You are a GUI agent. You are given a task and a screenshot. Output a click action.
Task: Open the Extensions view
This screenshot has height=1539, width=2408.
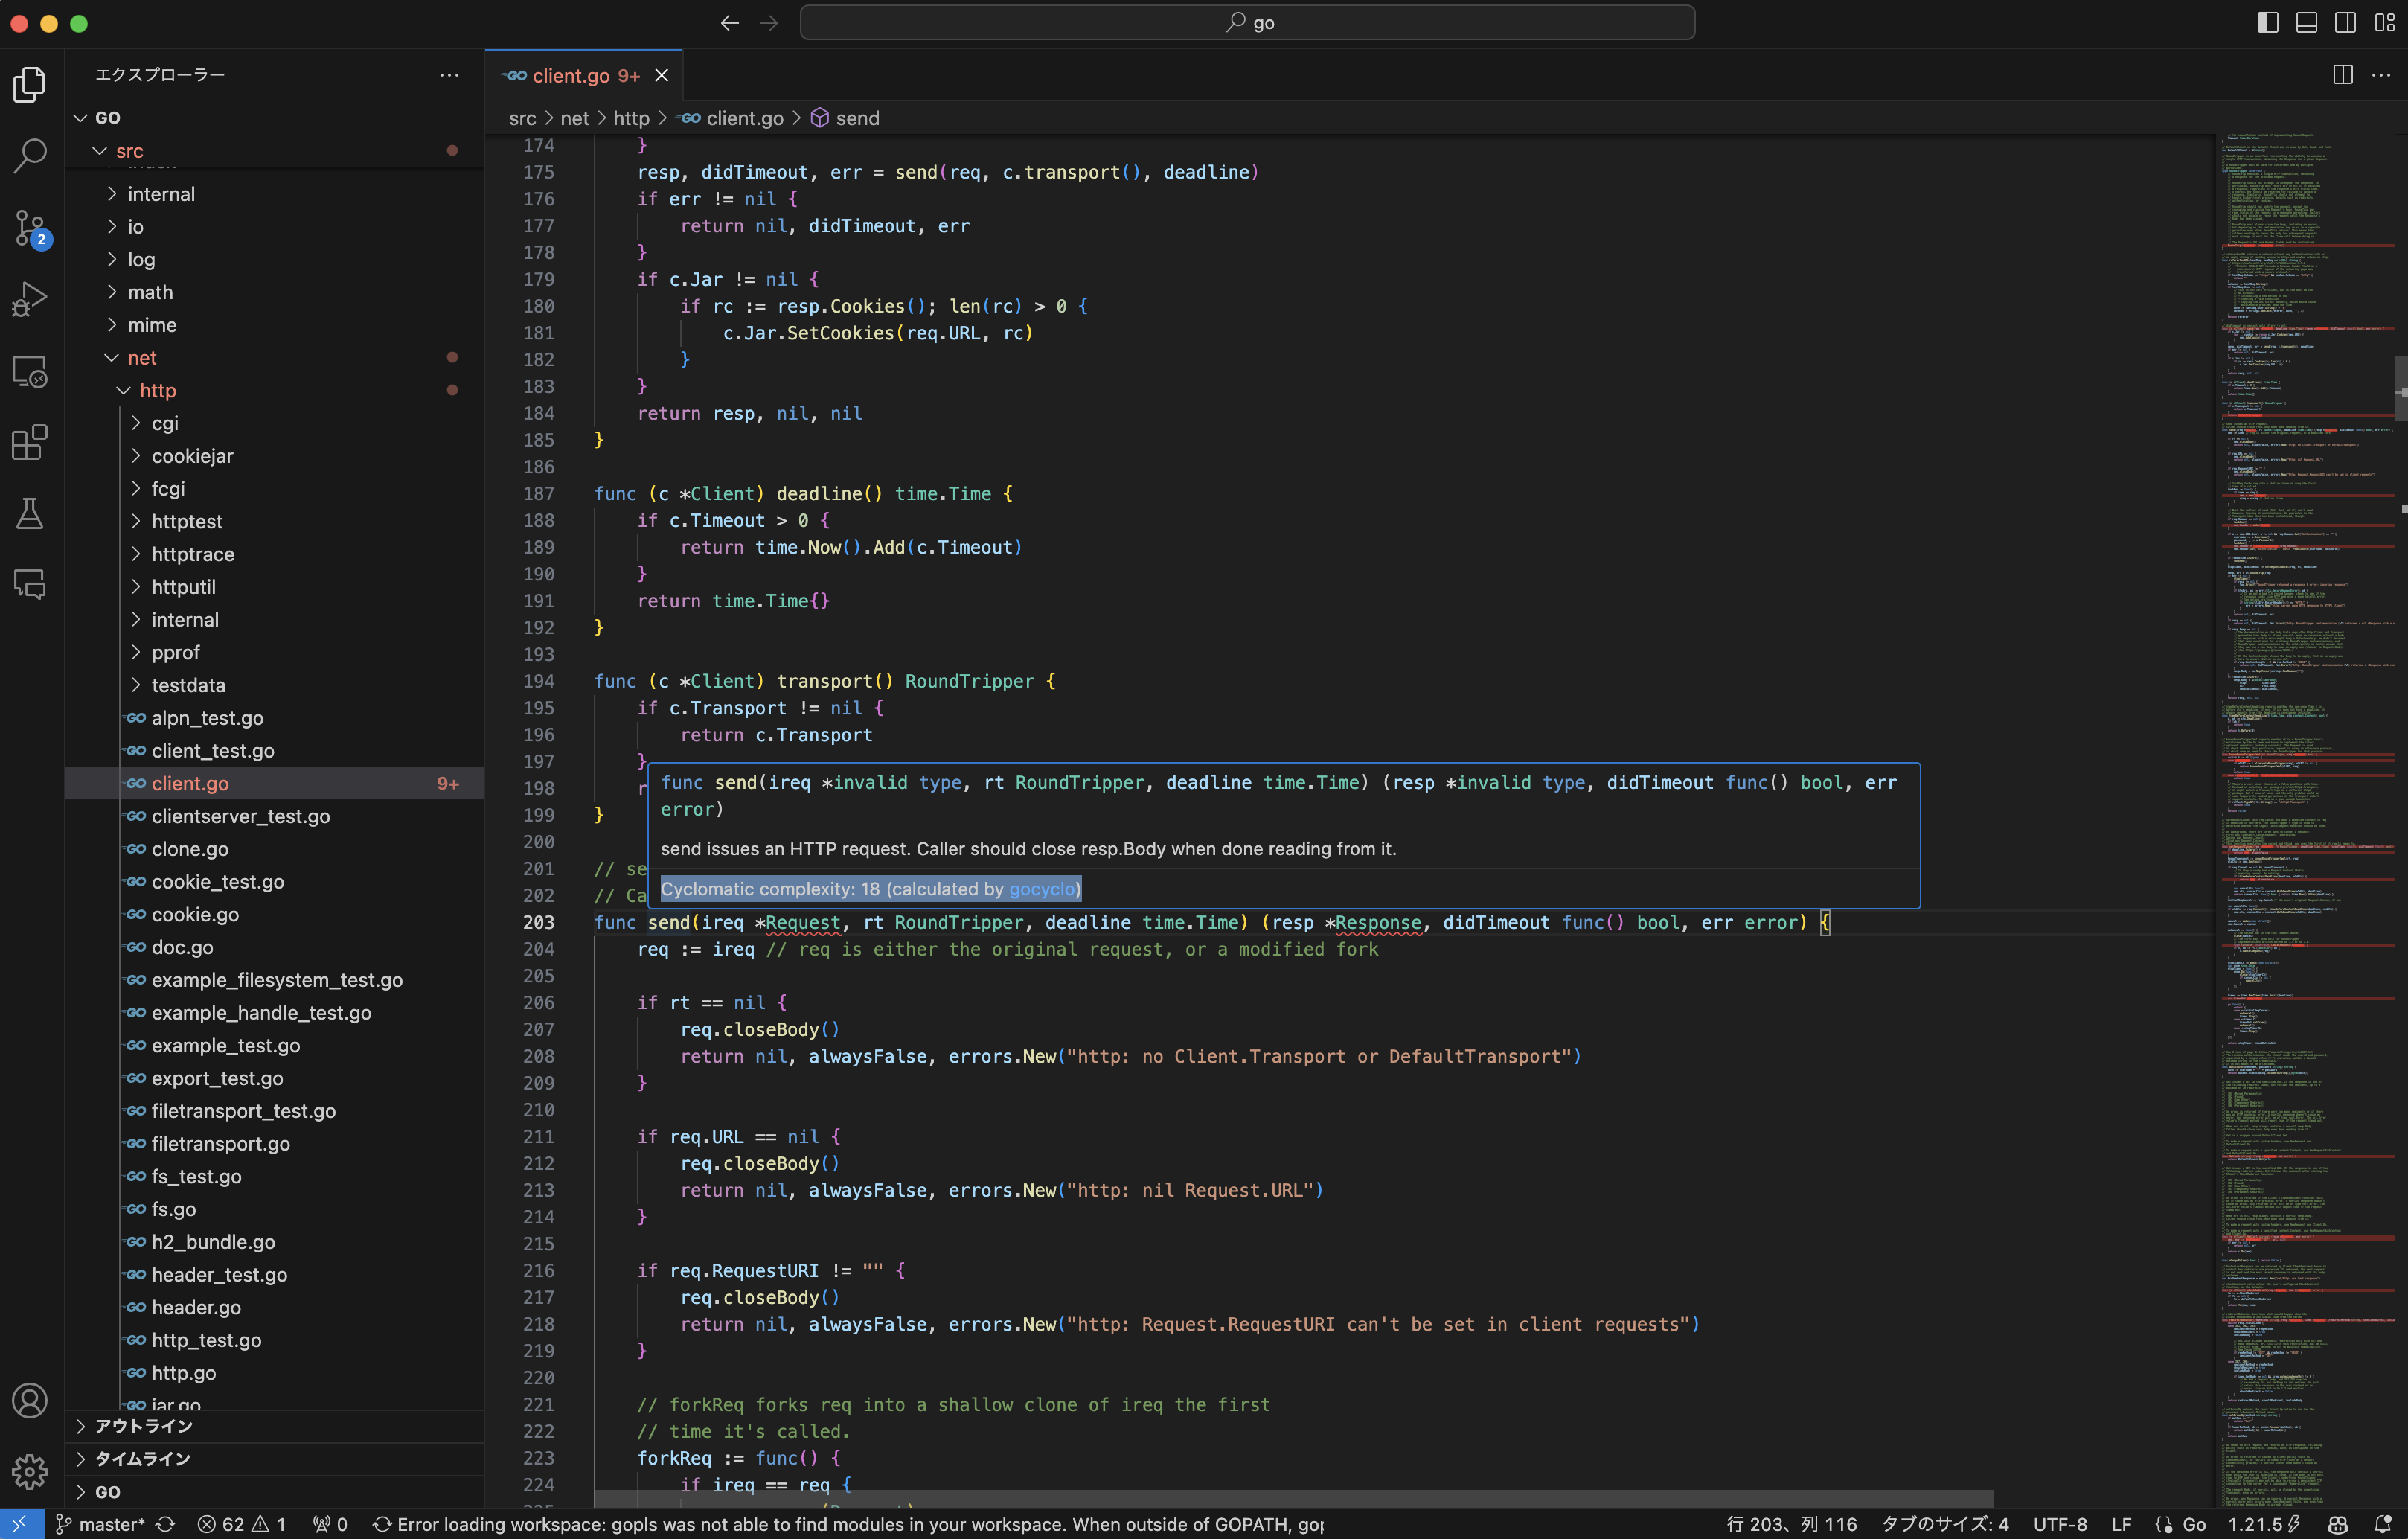[x=30, y=442]
